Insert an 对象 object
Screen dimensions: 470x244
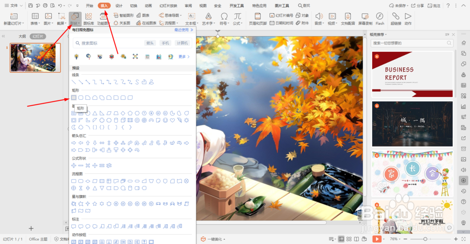click(302, 16)
